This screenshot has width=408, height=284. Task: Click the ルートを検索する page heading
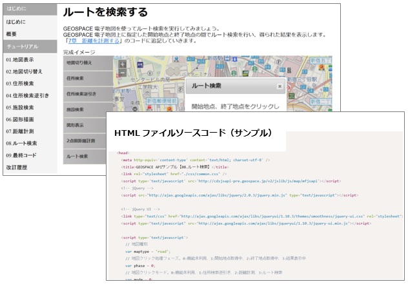tap(105, 12)
